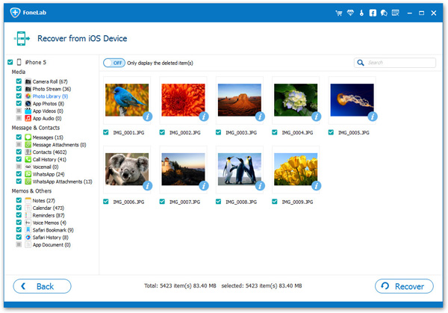Show info for IMG_0001.JPG bird photo
Viewport: 448px width, 313px height.
pos(147,117)
